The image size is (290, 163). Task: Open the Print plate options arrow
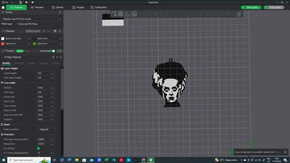tap(265, 7)
